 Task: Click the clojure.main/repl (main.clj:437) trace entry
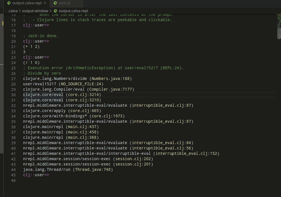tap(61, 127)
